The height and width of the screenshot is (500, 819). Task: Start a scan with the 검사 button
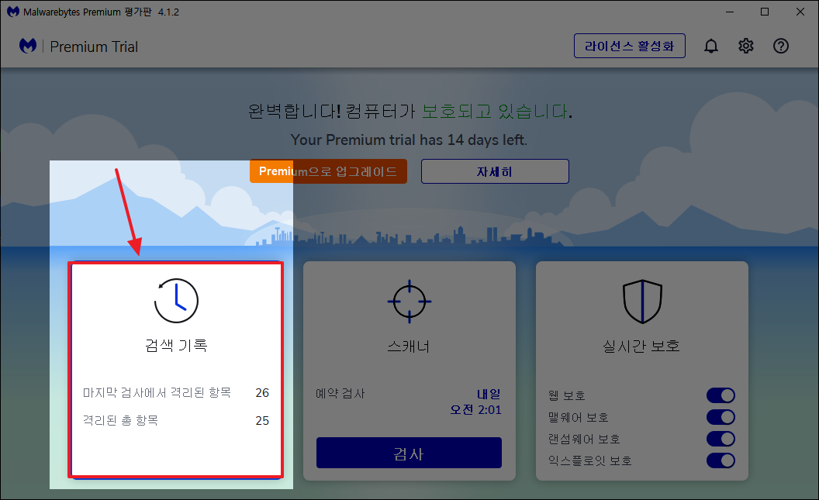click(x=409, y=453)
